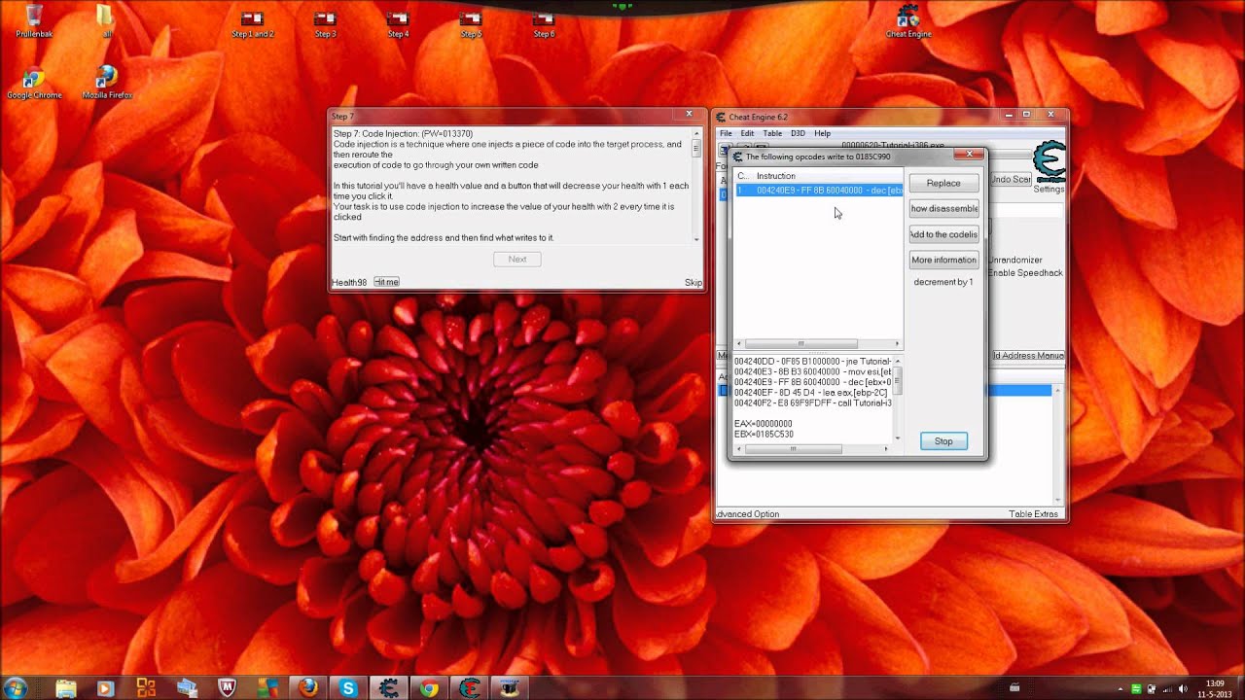Open Settings in Cheat Engine window
The height and width of the screenshot is (700, 1245).
(1049, 189)
